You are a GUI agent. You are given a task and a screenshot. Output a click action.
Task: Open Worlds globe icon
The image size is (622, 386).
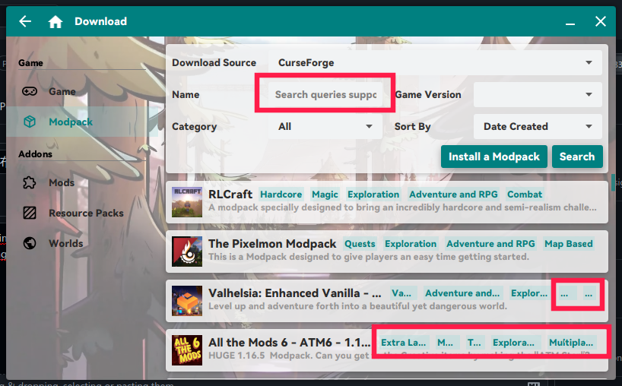(30, 243)
